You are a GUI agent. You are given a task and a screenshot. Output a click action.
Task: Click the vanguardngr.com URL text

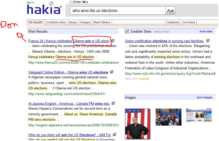click(67, 94)
